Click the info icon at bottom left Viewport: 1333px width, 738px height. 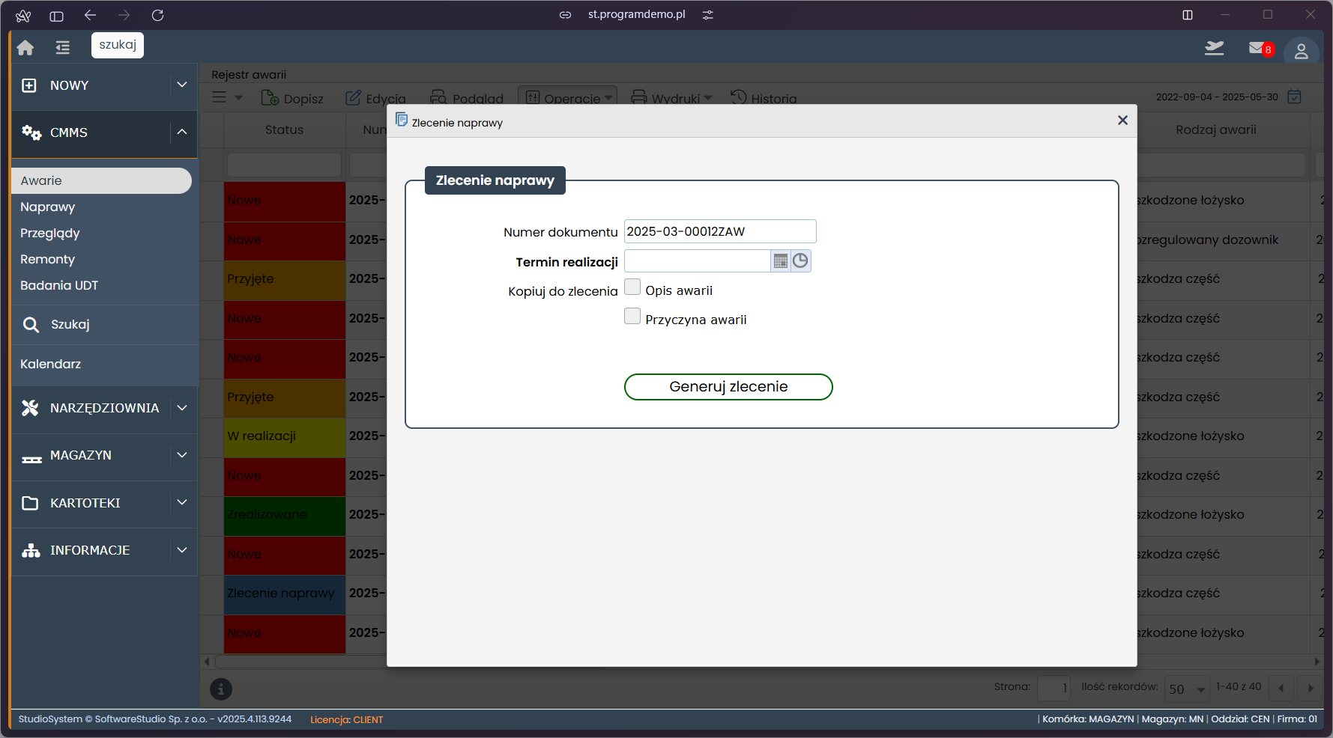point(221,689)
